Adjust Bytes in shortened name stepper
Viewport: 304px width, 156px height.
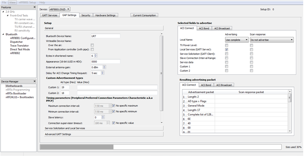point(96,56)
